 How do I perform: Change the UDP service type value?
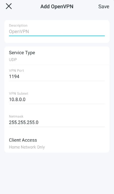[13, 60]
